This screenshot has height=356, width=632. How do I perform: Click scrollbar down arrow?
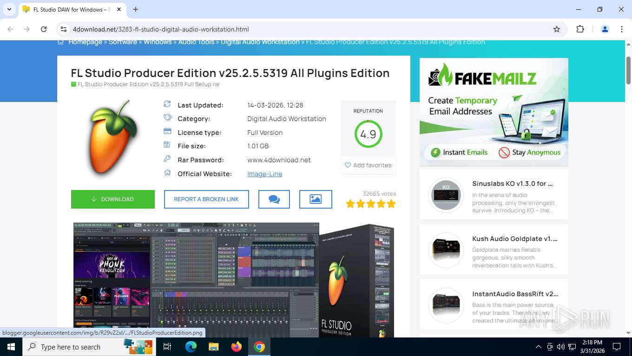coord(628,333)
